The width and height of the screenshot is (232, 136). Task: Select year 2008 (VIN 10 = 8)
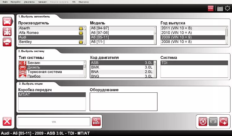point(193,42)
